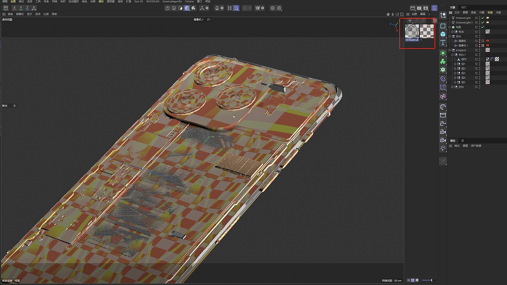Expand the 组1 group
Screen dimensions: 507x285
point(455,64)
